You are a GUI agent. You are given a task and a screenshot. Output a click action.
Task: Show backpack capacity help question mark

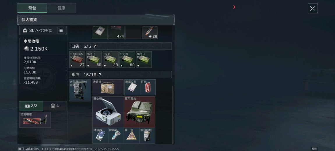click(x=100, y=75)
